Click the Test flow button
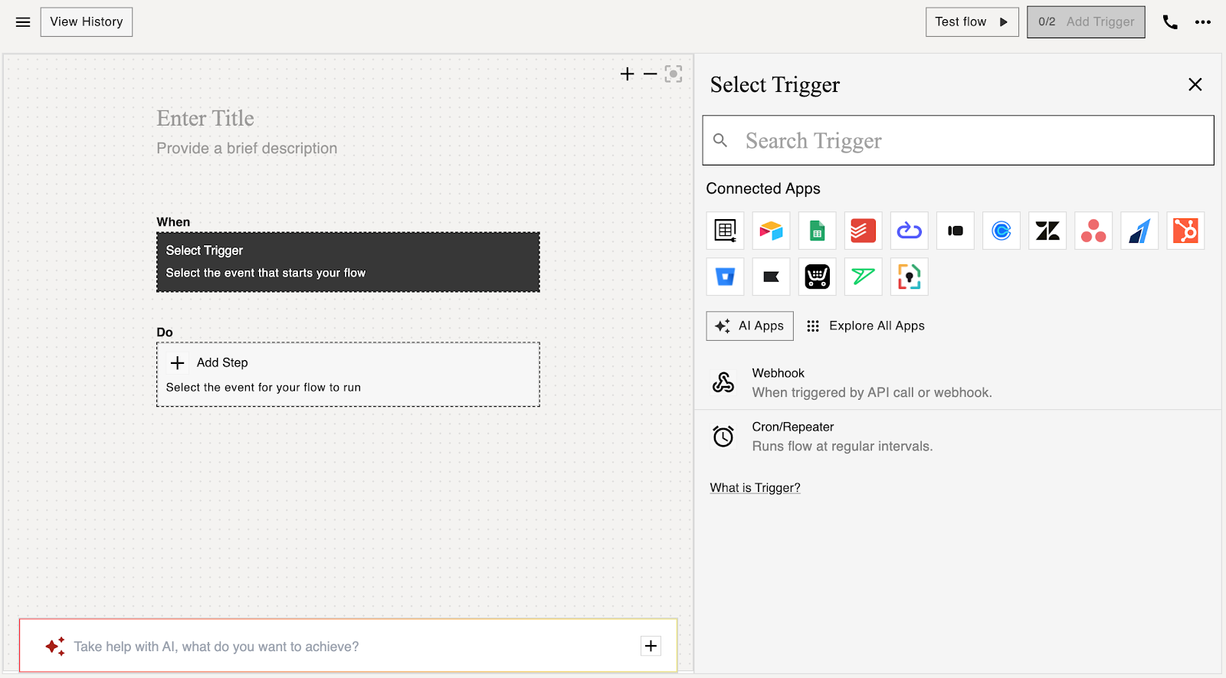The image size is (1226, 678). [x=972, y=22]
